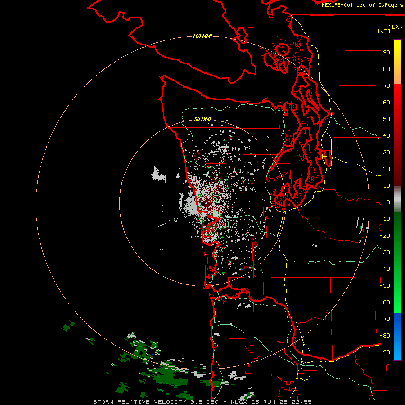Click the 90 value on velocity scale
This screenshot has width=405, height=405.
[387, 53]
